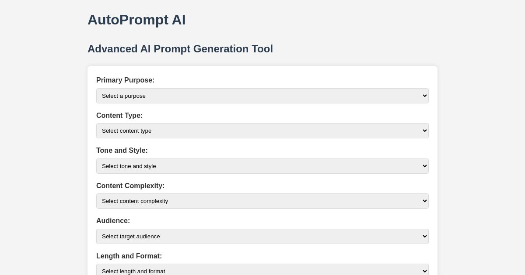Click the chevron arrow on 'Select content complexity'
The image size is (525, 275).
424,201
